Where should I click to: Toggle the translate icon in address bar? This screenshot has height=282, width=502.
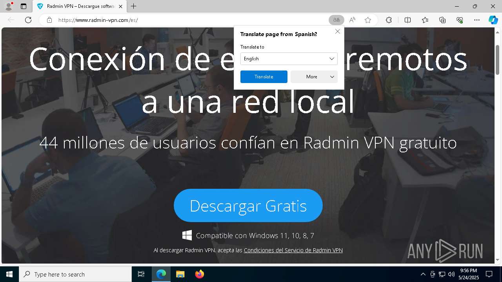point(336,20)
